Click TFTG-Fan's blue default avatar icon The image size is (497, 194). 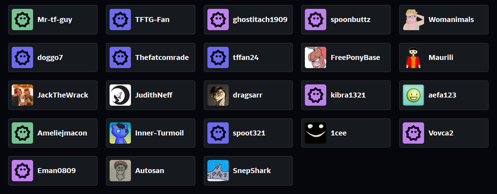(x=120, y=20)
